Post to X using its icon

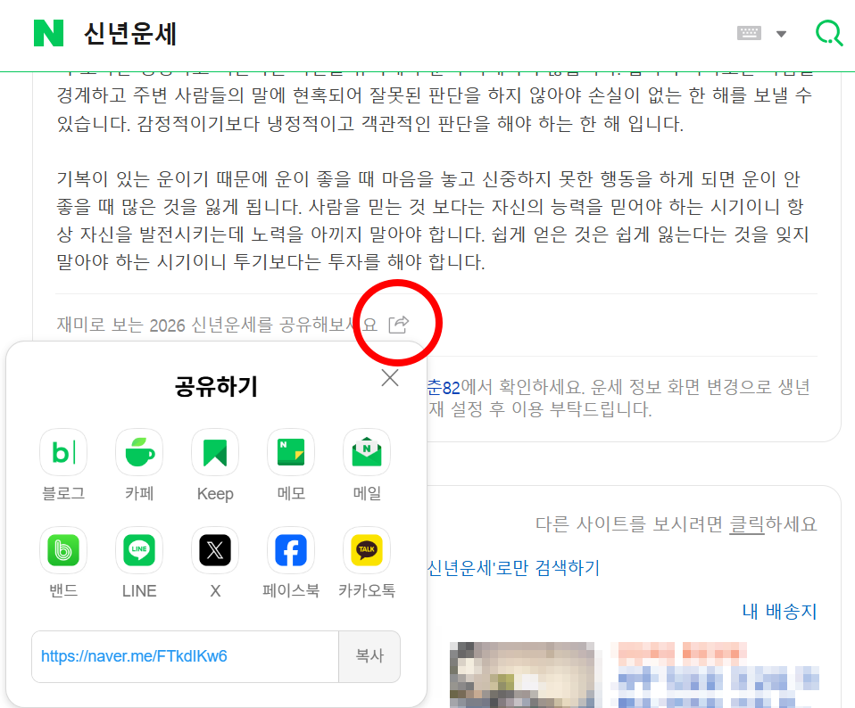[x=214, y=550]
